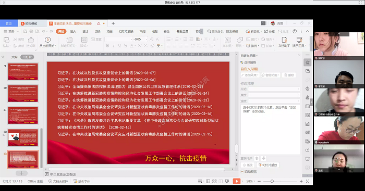
Task: Toggle to Outline view in slide panel
Action: (15, 57)
